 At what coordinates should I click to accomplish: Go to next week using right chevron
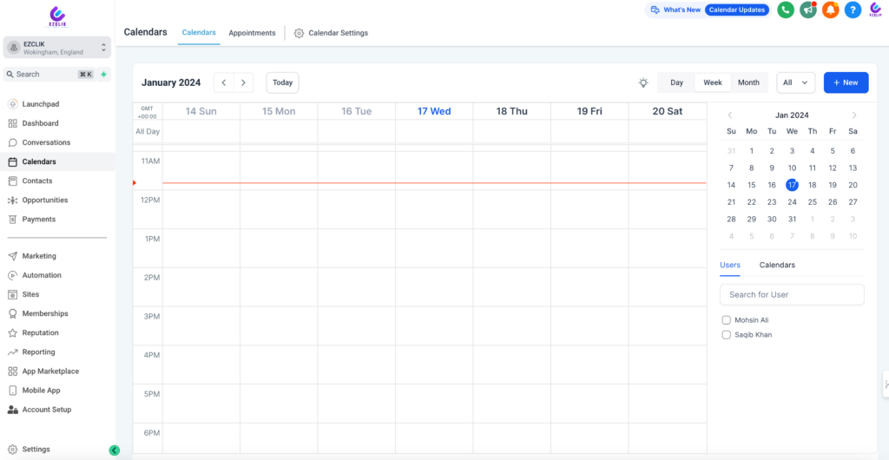click(243, 82)
